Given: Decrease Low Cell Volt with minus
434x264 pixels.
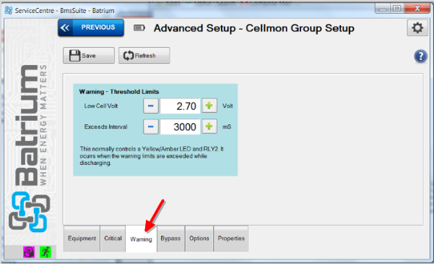Looking at the screenshot, I should coord(151,106).
